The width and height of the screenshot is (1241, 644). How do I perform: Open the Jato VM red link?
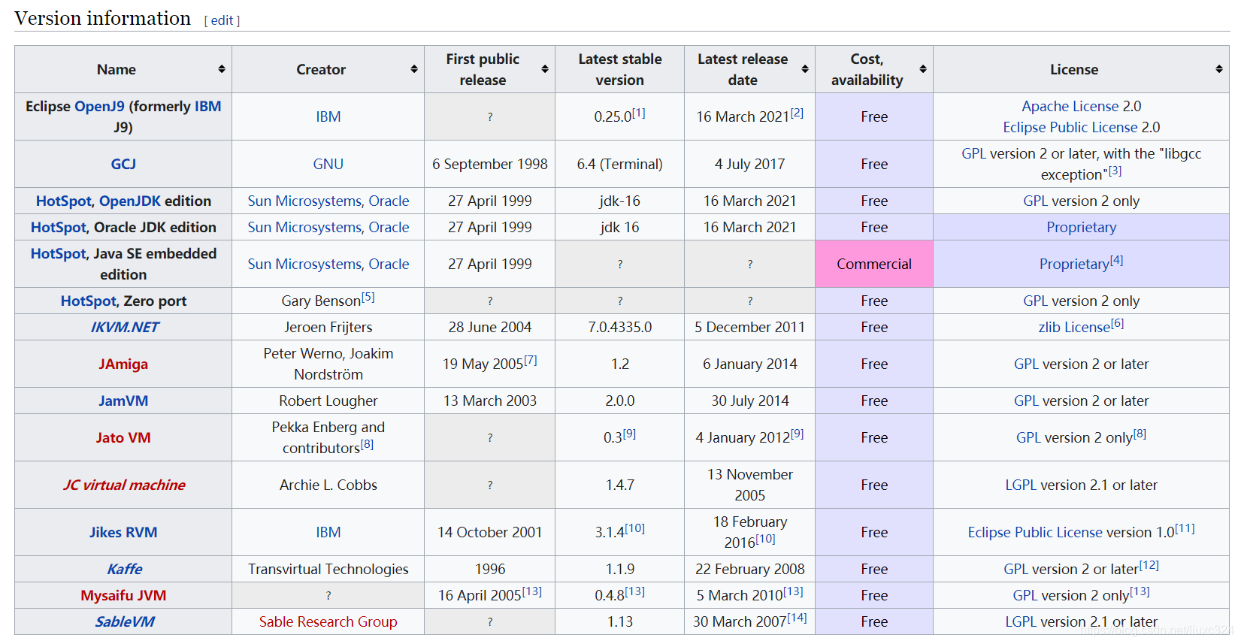pyautogui.click(x=123, y=437)
